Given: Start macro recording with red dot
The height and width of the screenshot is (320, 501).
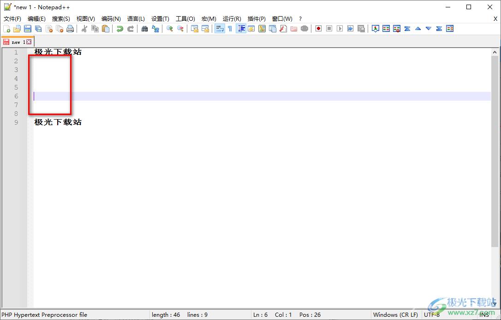Looking at the screenshot, I should click(x=319, y=29).
